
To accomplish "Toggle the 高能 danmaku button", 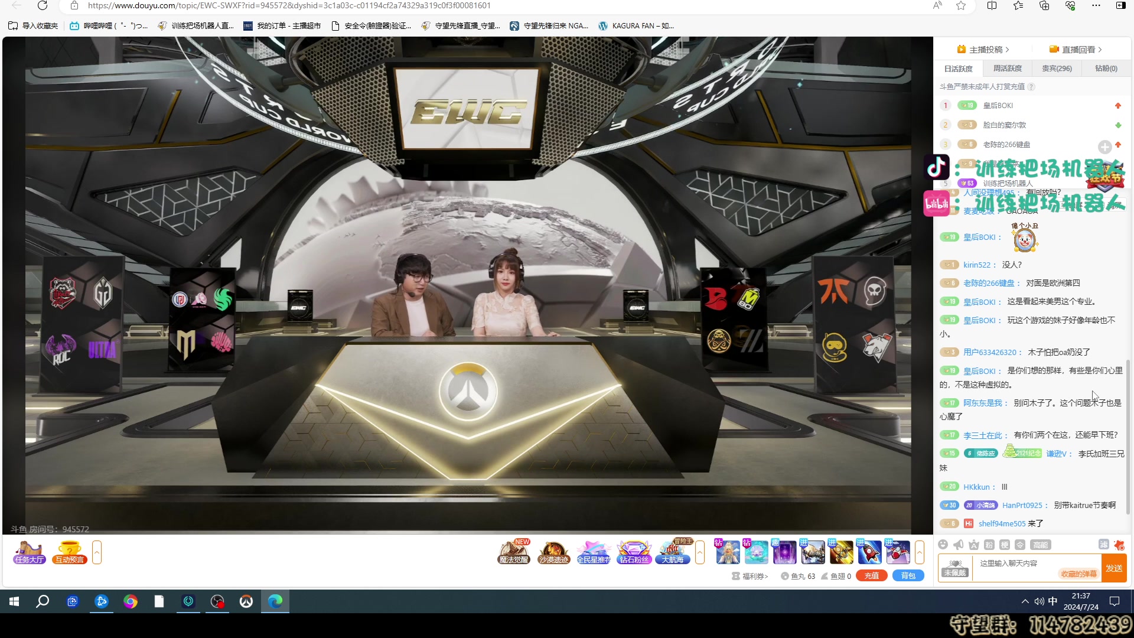I will click(x=1040, y=545).
